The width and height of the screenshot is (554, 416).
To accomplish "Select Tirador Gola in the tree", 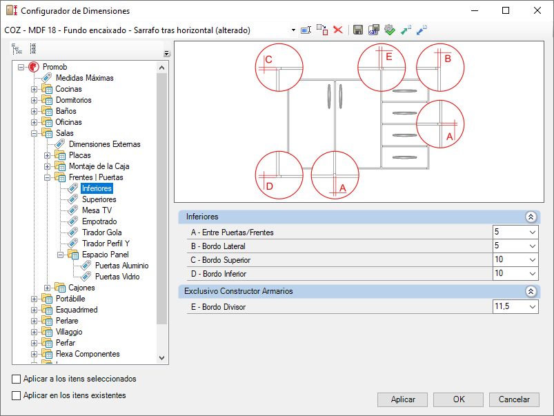I will pos(101,232).
